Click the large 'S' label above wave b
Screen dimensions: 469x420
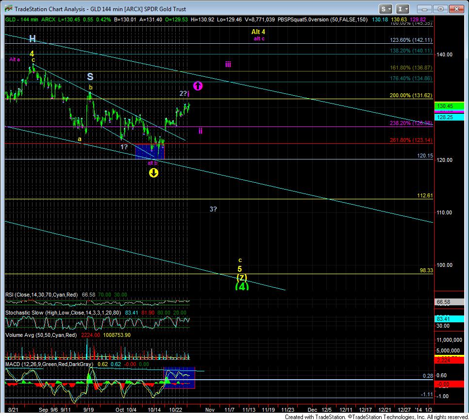90,77
